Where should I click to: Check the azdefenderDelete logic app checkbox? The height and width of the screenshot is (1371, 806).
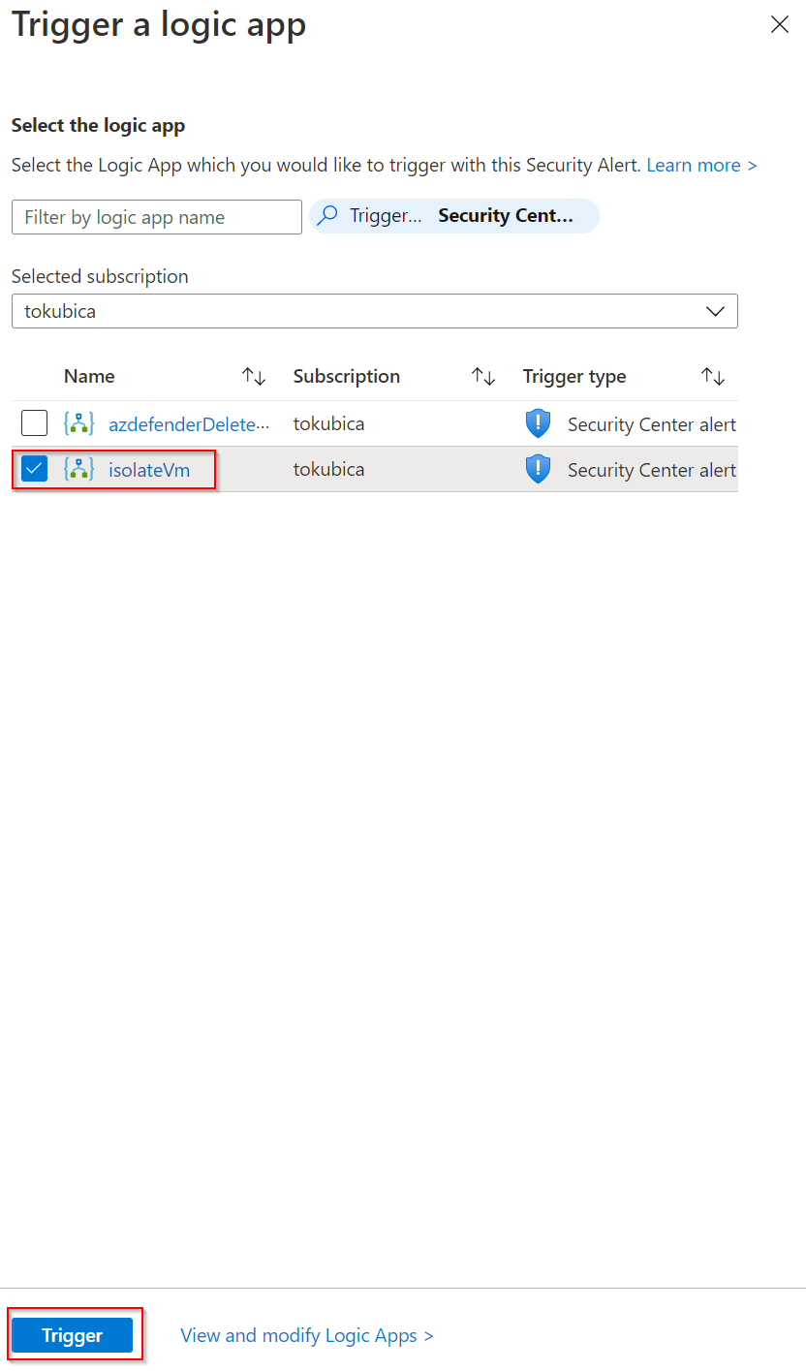pos(34,423)
